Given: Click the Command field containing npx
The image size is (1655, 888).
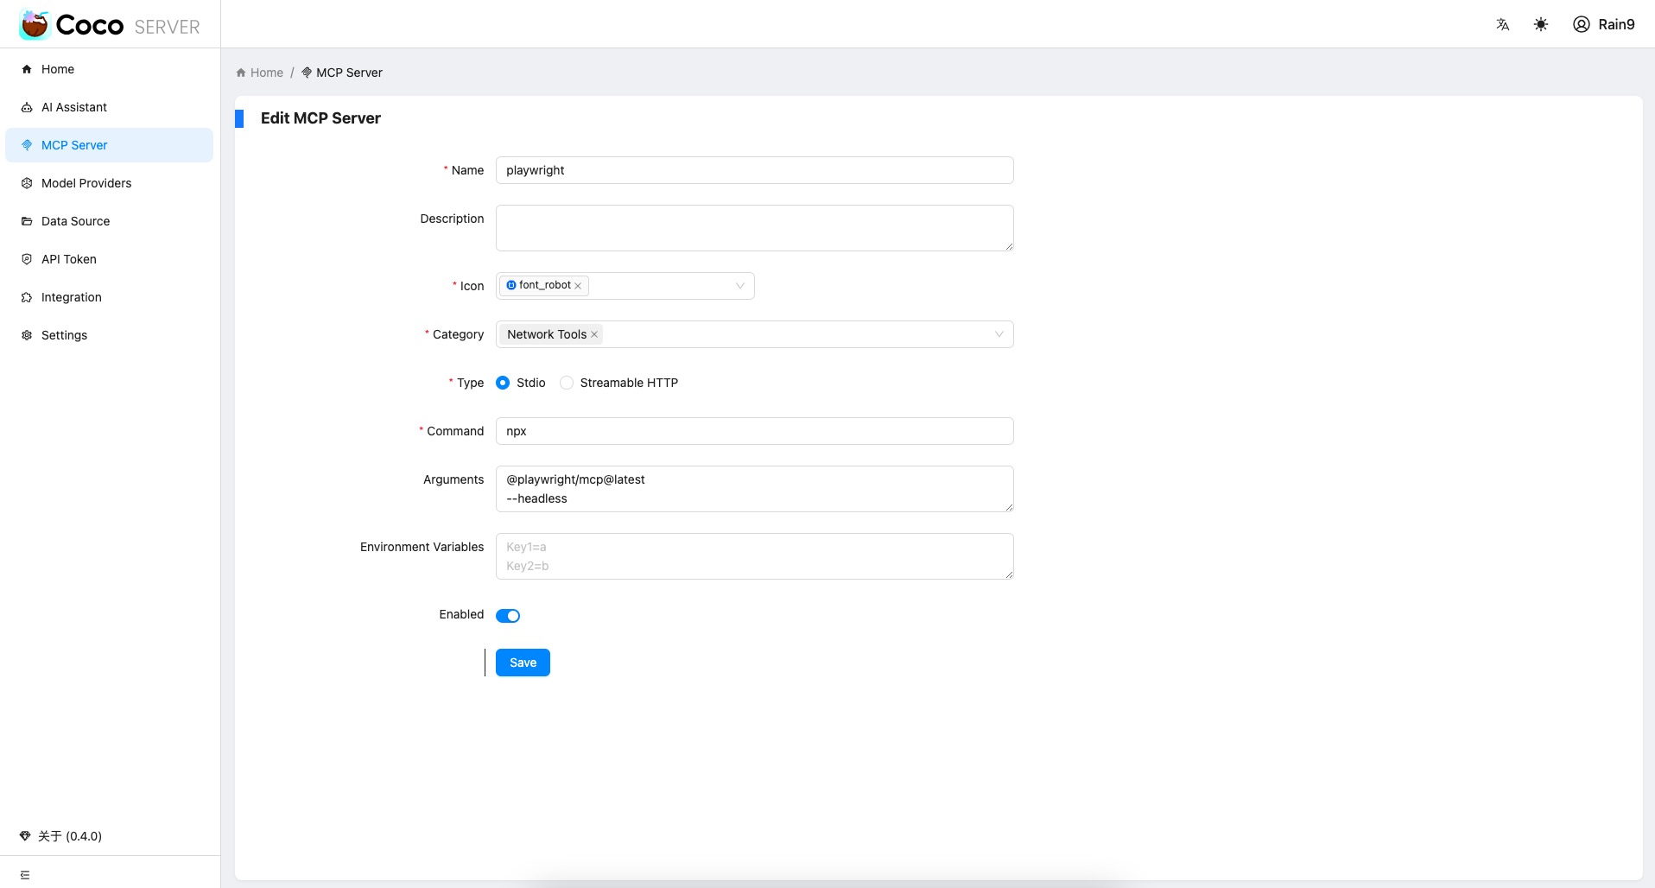Looking at the screenshot, I should [x=755, y=431].
